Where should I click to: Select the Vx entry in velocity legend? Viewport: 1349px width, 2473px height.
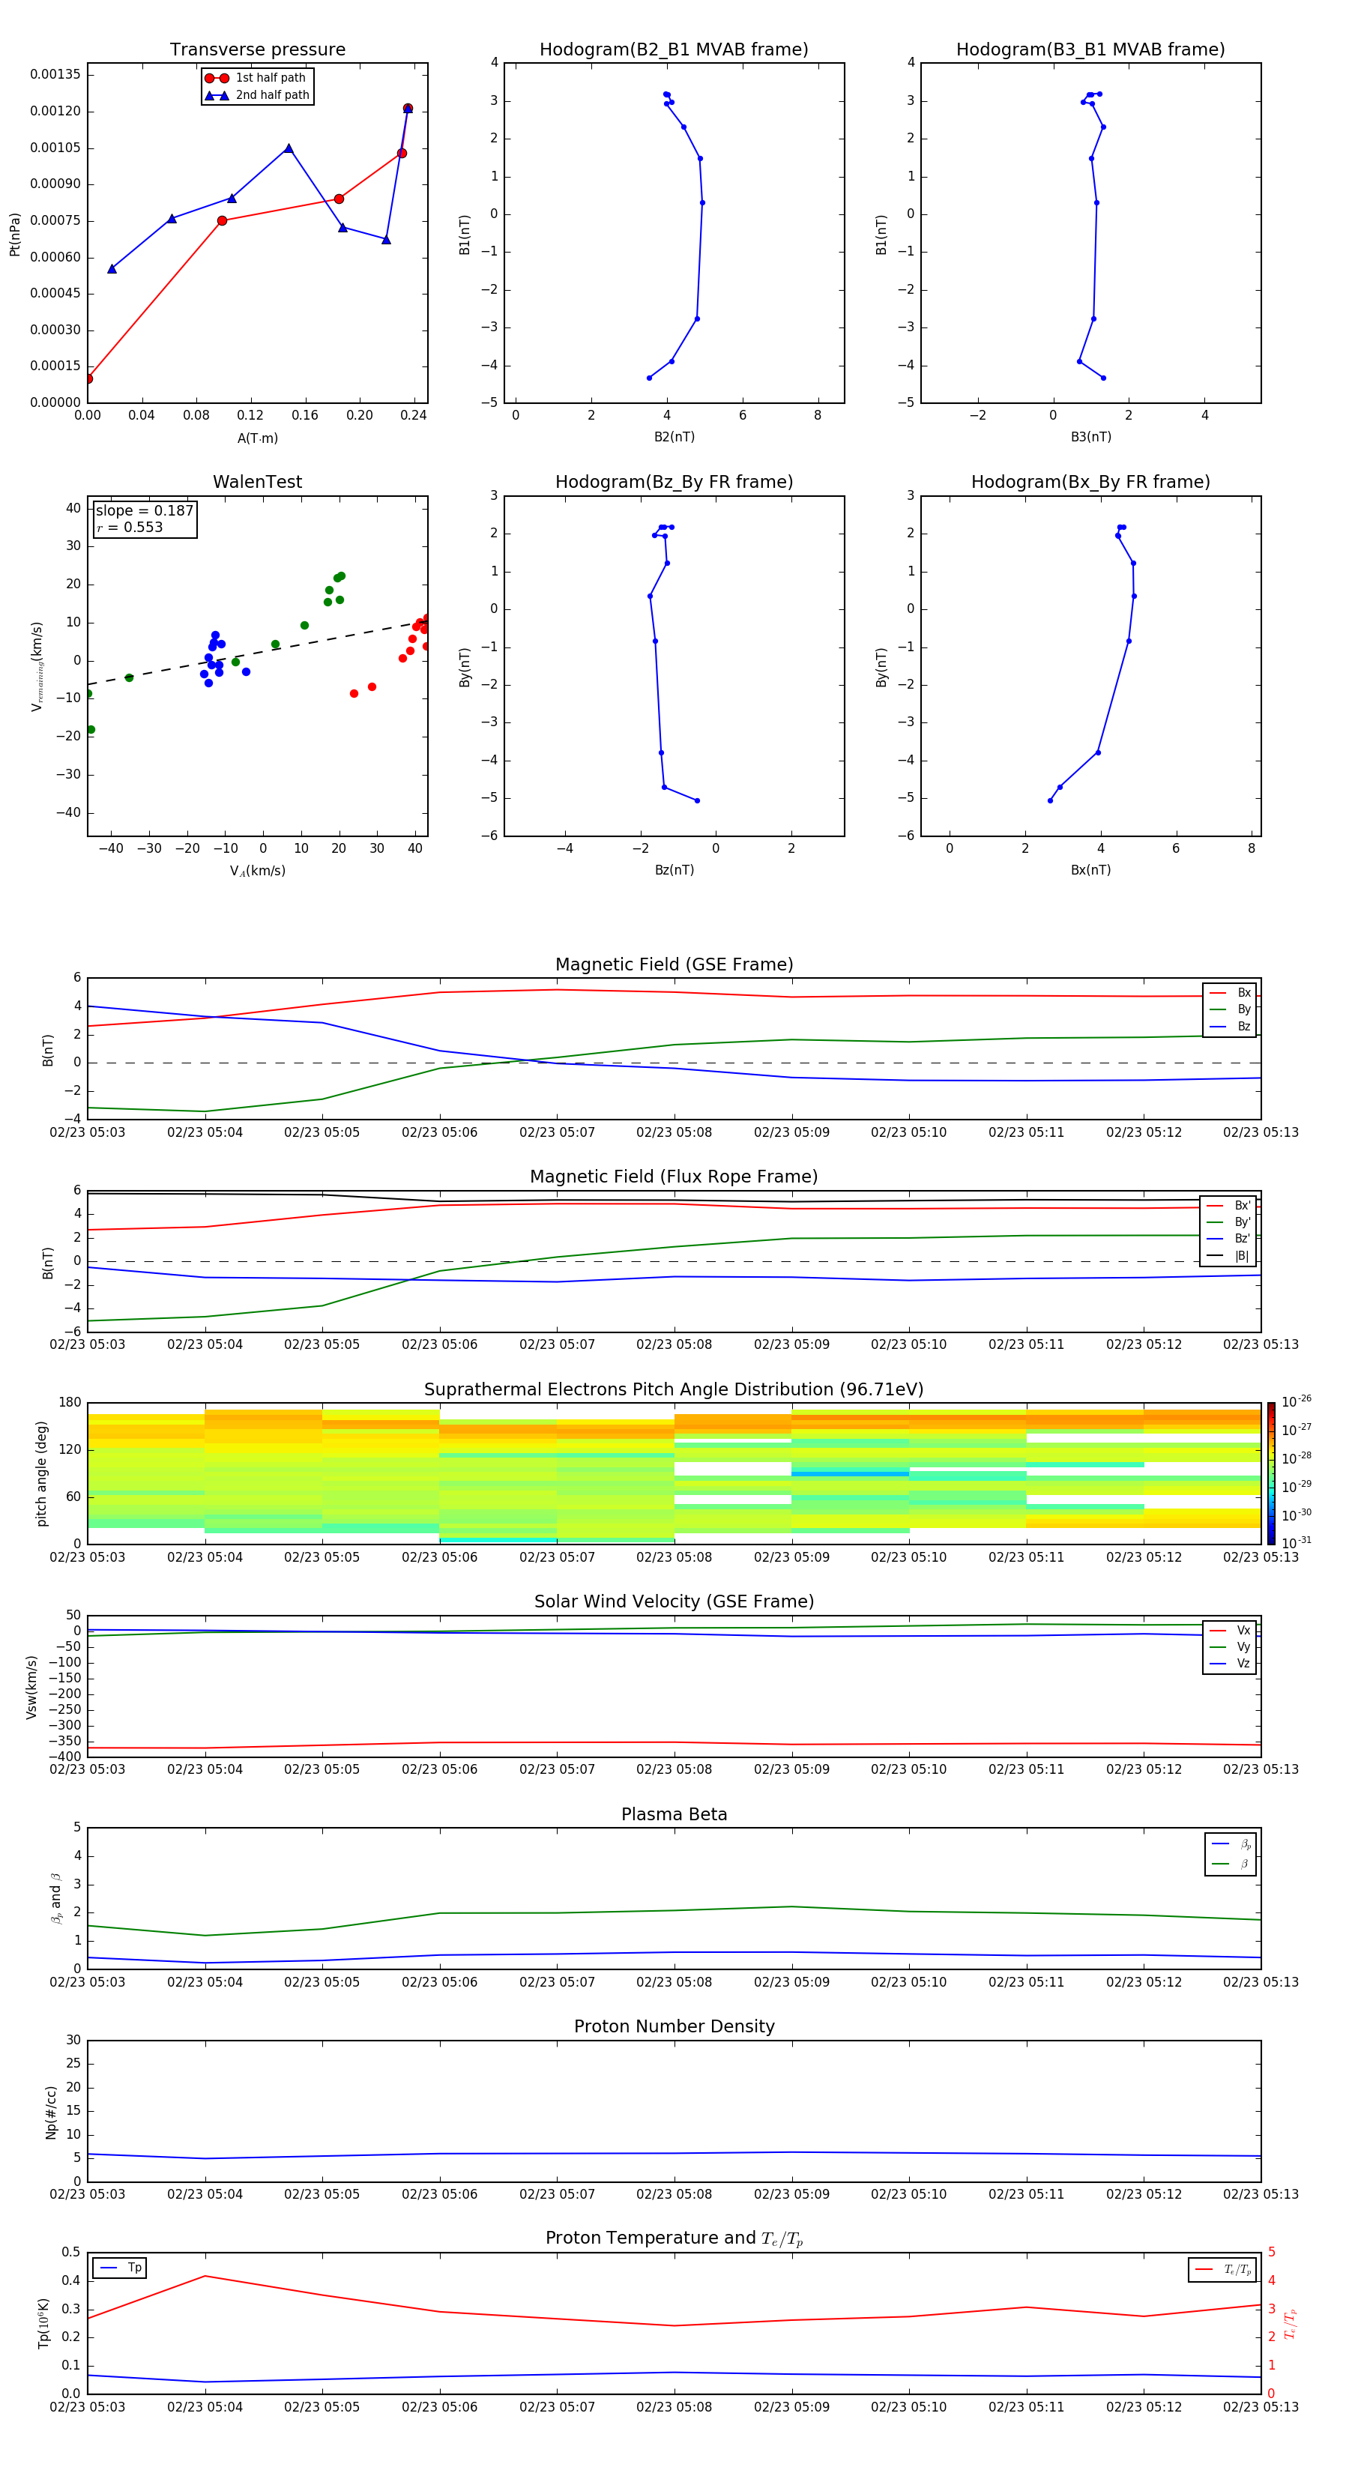pyautogui.click(x=1230, y=1630)
